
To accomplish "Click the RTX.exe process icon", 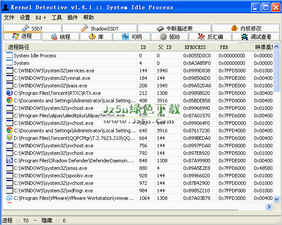I will (x=9, y=93).
